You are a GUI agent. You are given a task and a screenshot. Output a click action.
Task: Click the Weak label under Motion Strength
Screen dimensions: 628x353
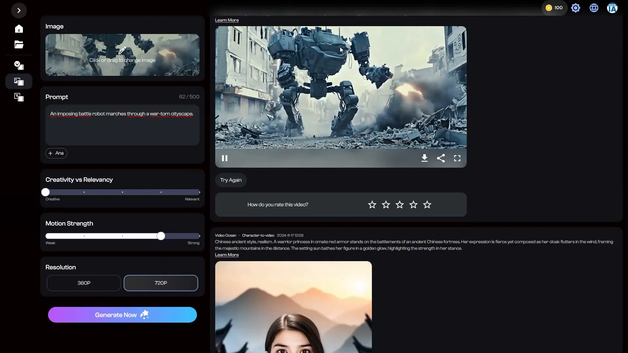click(x=50, y=243)
